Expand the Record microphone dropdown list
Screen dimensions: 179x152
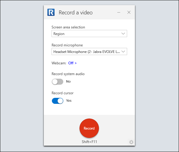89,51
